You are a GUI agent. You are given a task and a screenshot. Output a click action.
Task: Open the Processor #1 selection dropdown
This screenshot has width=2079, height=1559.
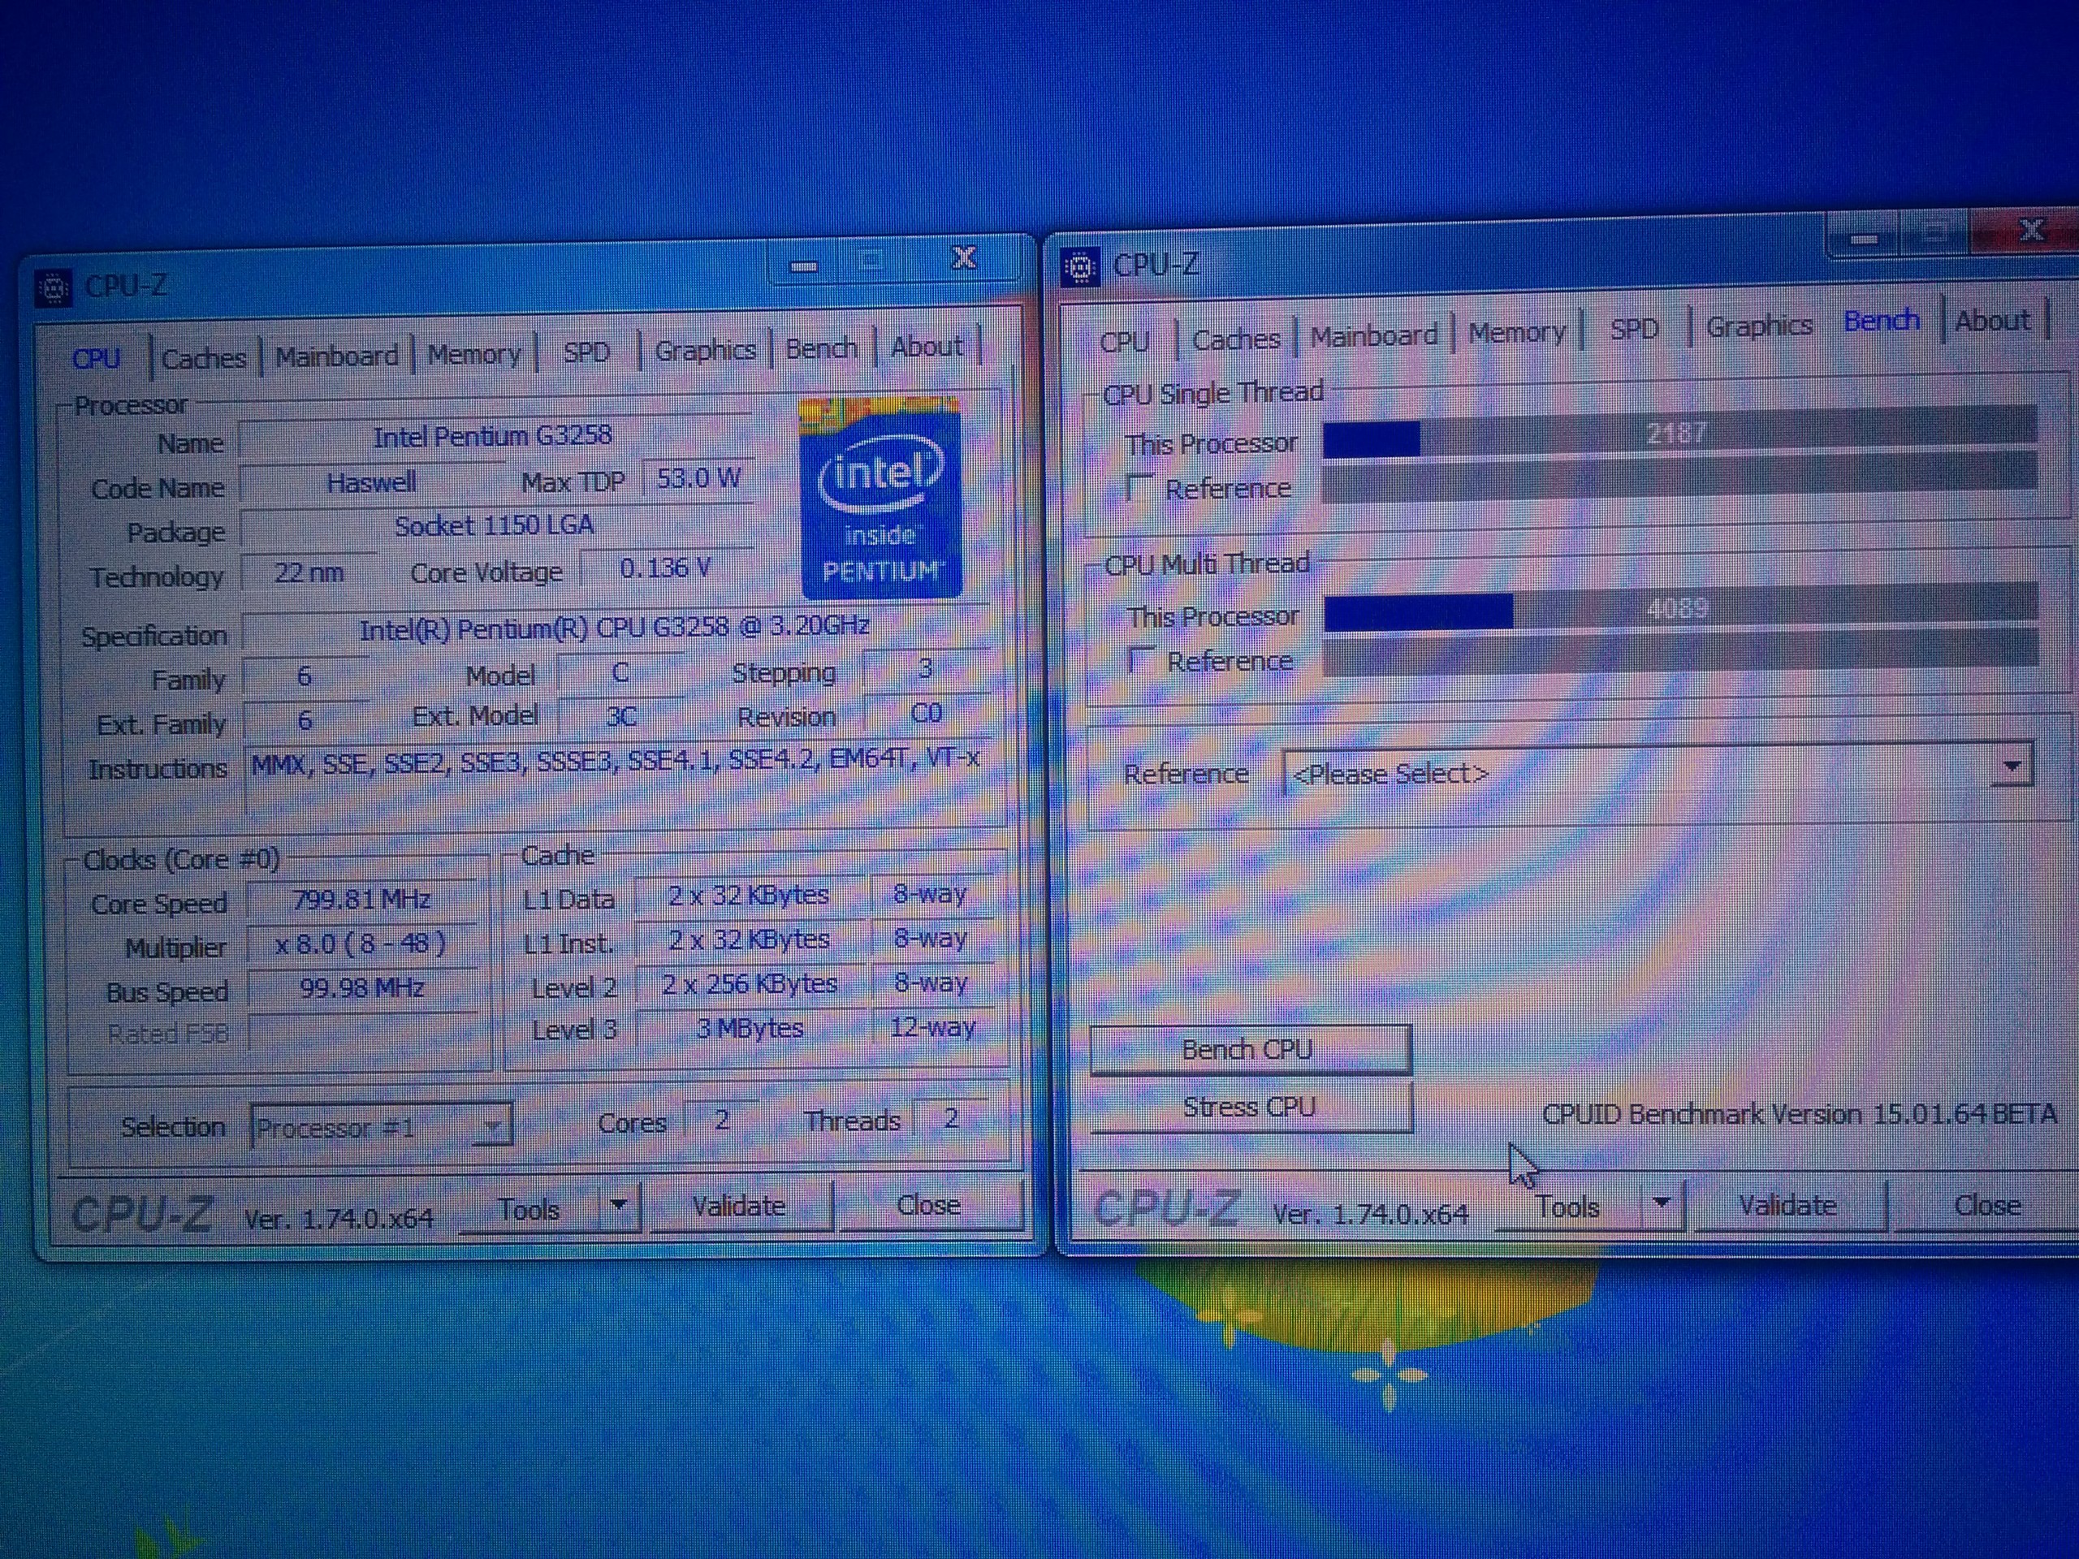[x=381, y=1125]
